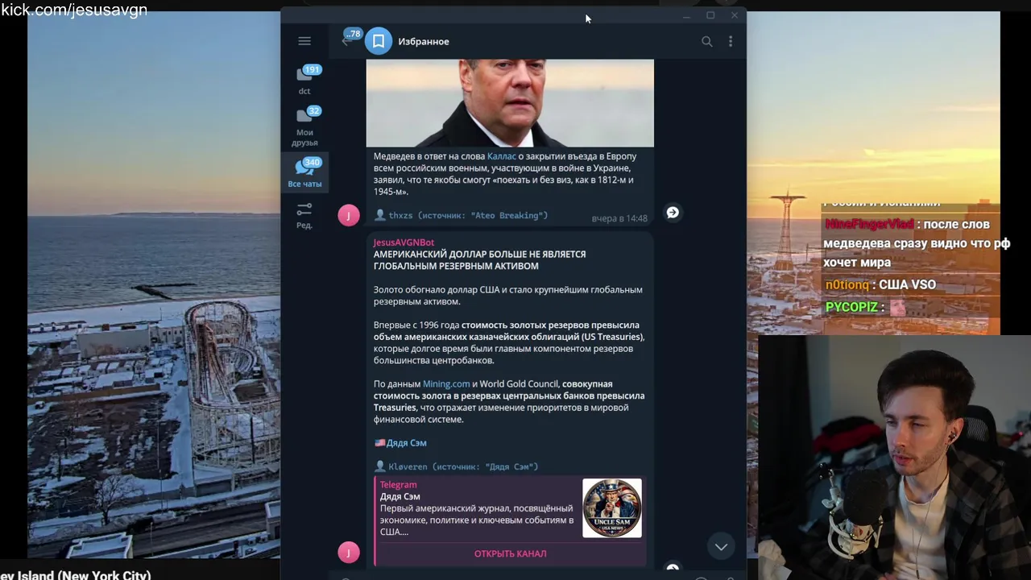This screenshot has height=580, width=1031.
Task: Click the Дядя Сэм title in link preview
Action: 400,497
